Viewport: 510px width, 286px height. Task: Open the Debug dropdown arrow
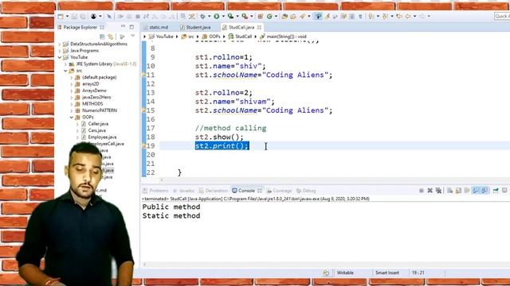point(209,16)
